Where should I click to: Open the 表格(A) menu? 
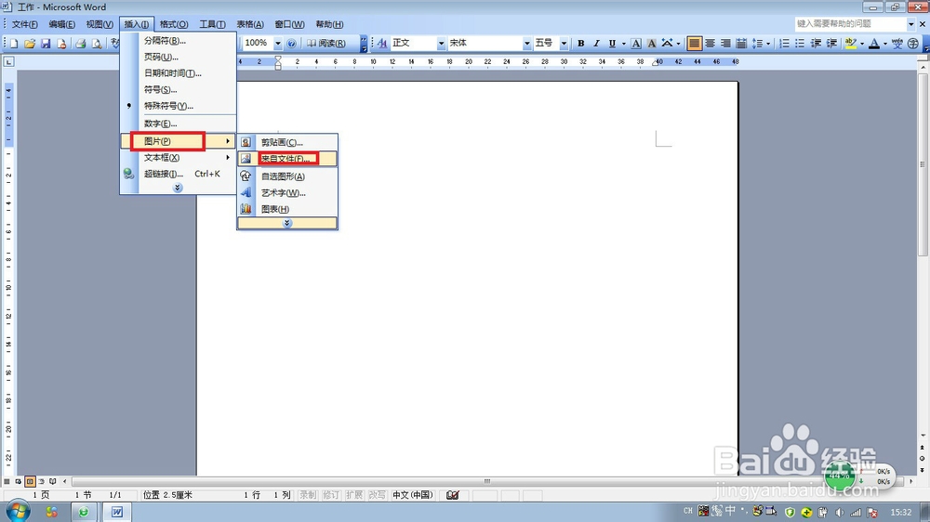click(250, 24)
